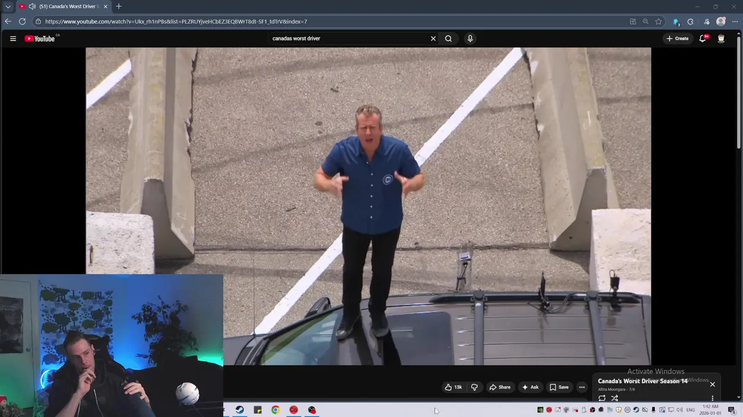Run search with the magnifier button
This screenshot has width=743, height=417.
448,39
